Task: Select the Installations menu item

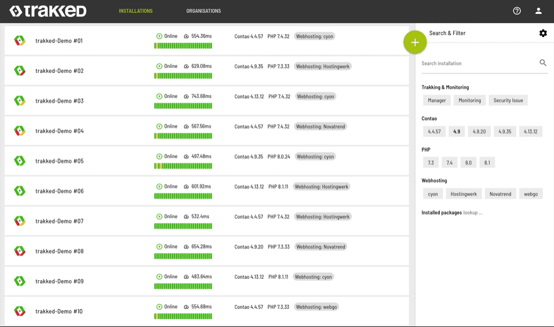Action: tap(135, 10)
